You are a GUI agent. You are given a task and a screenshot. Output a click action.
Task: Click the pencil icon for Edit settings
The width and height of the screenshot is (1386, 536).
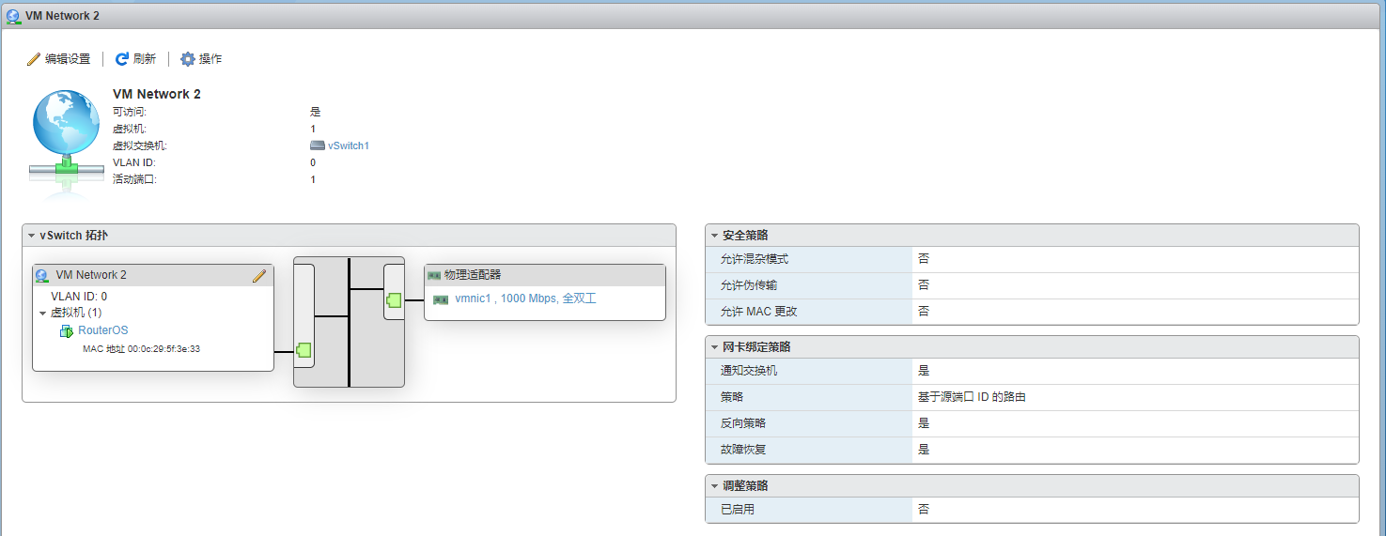(34, 59)
